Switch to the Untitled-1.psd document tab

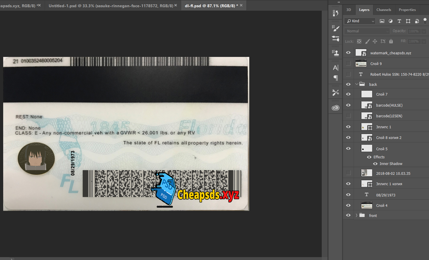(x=111, y=6)
